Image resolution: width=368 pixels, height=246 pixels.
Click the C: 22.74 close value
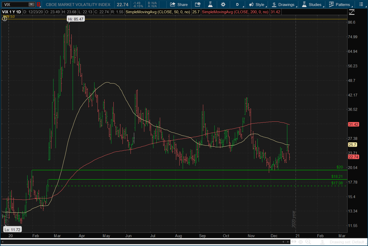tap(101, 12)
